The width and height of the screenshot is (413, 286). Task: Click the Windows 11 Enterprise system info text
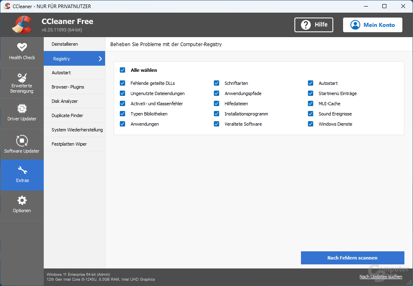click(x=78, y=275)
